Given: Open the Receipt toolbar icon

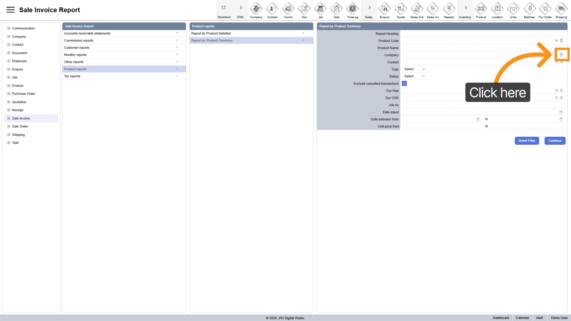Looking at the screenshot, I should (x=449, y=9).
